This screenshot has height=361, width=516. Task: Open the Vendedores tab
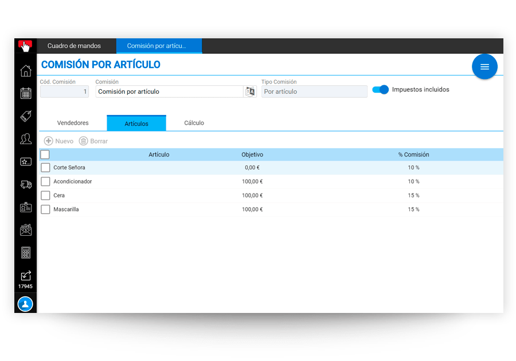click(x=73, y=123)
